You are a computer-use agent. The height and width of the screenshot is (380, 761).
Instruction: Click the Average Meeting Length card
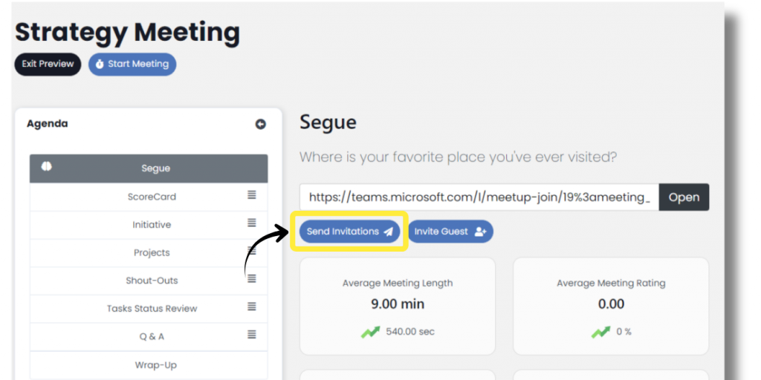[397, 306]
